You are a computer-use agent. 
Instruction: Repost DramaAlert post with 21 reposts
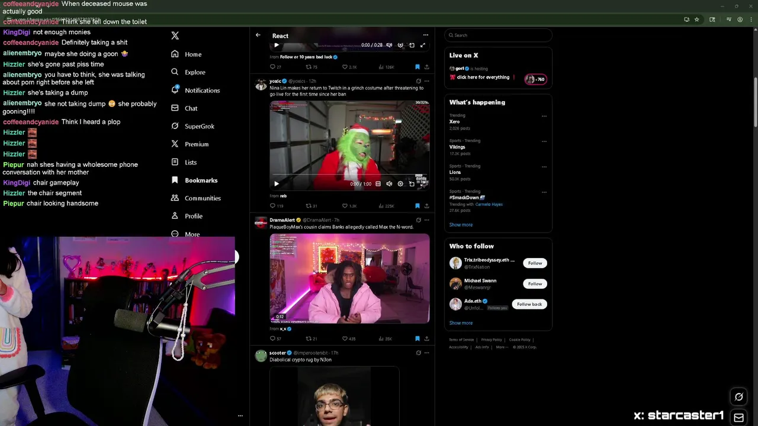pyautogui.click(x=311, y=338)
